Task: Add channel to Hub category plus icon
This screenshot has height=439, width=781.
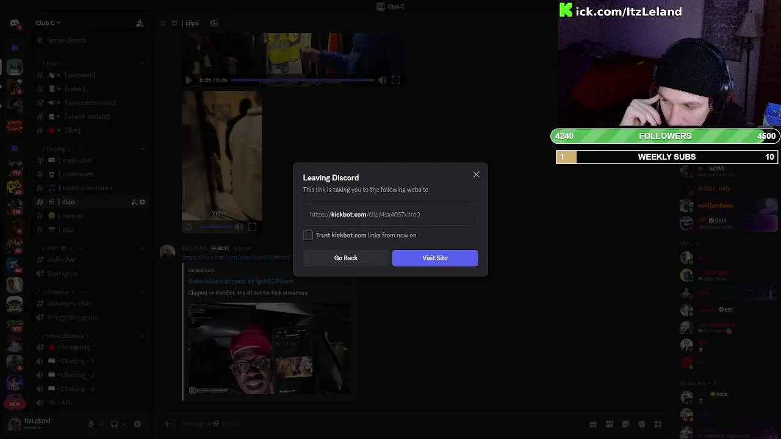Action: (142, 63)
